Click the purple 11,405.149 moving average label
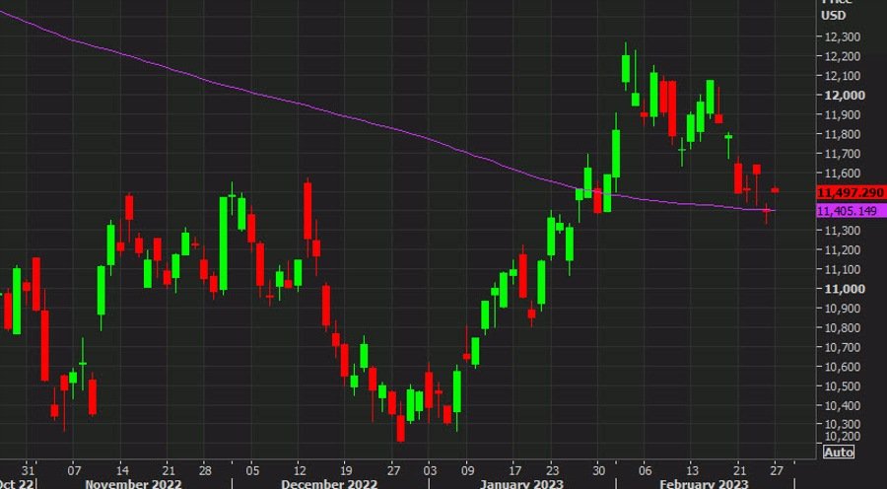The image size is (887, 489). point(850,210)
